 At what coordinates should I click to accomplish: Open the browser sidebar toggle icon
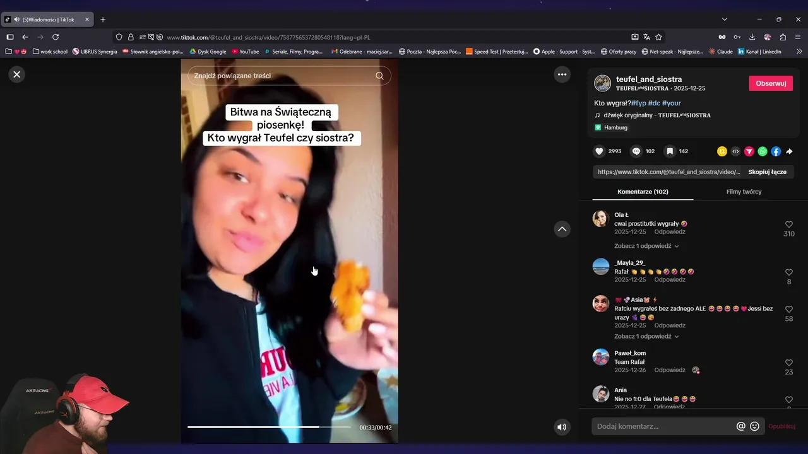10,37
